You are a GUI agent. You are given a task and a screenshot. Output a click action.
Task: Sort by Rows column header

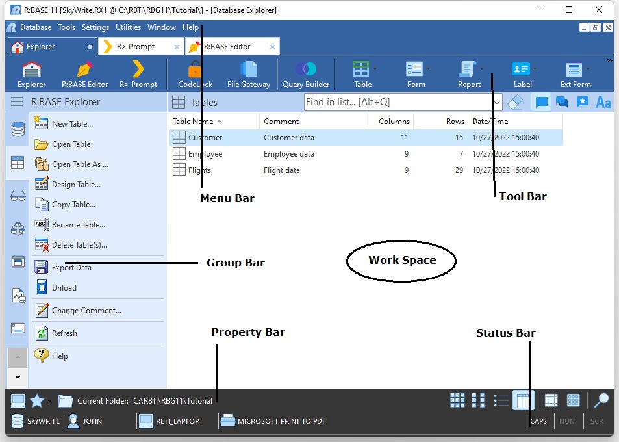click(440, 122)
